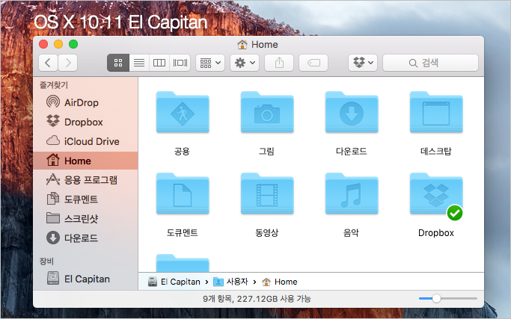Select AirDrop in the sidebar

85,102
